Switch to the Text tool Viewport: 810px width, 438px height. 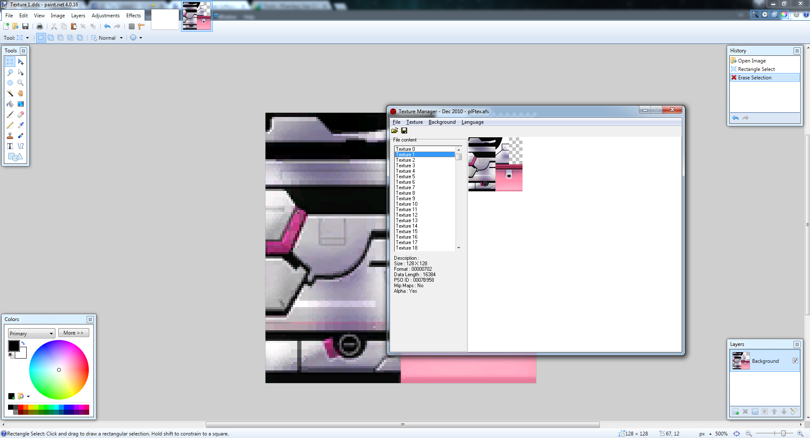tap(10, 146)
